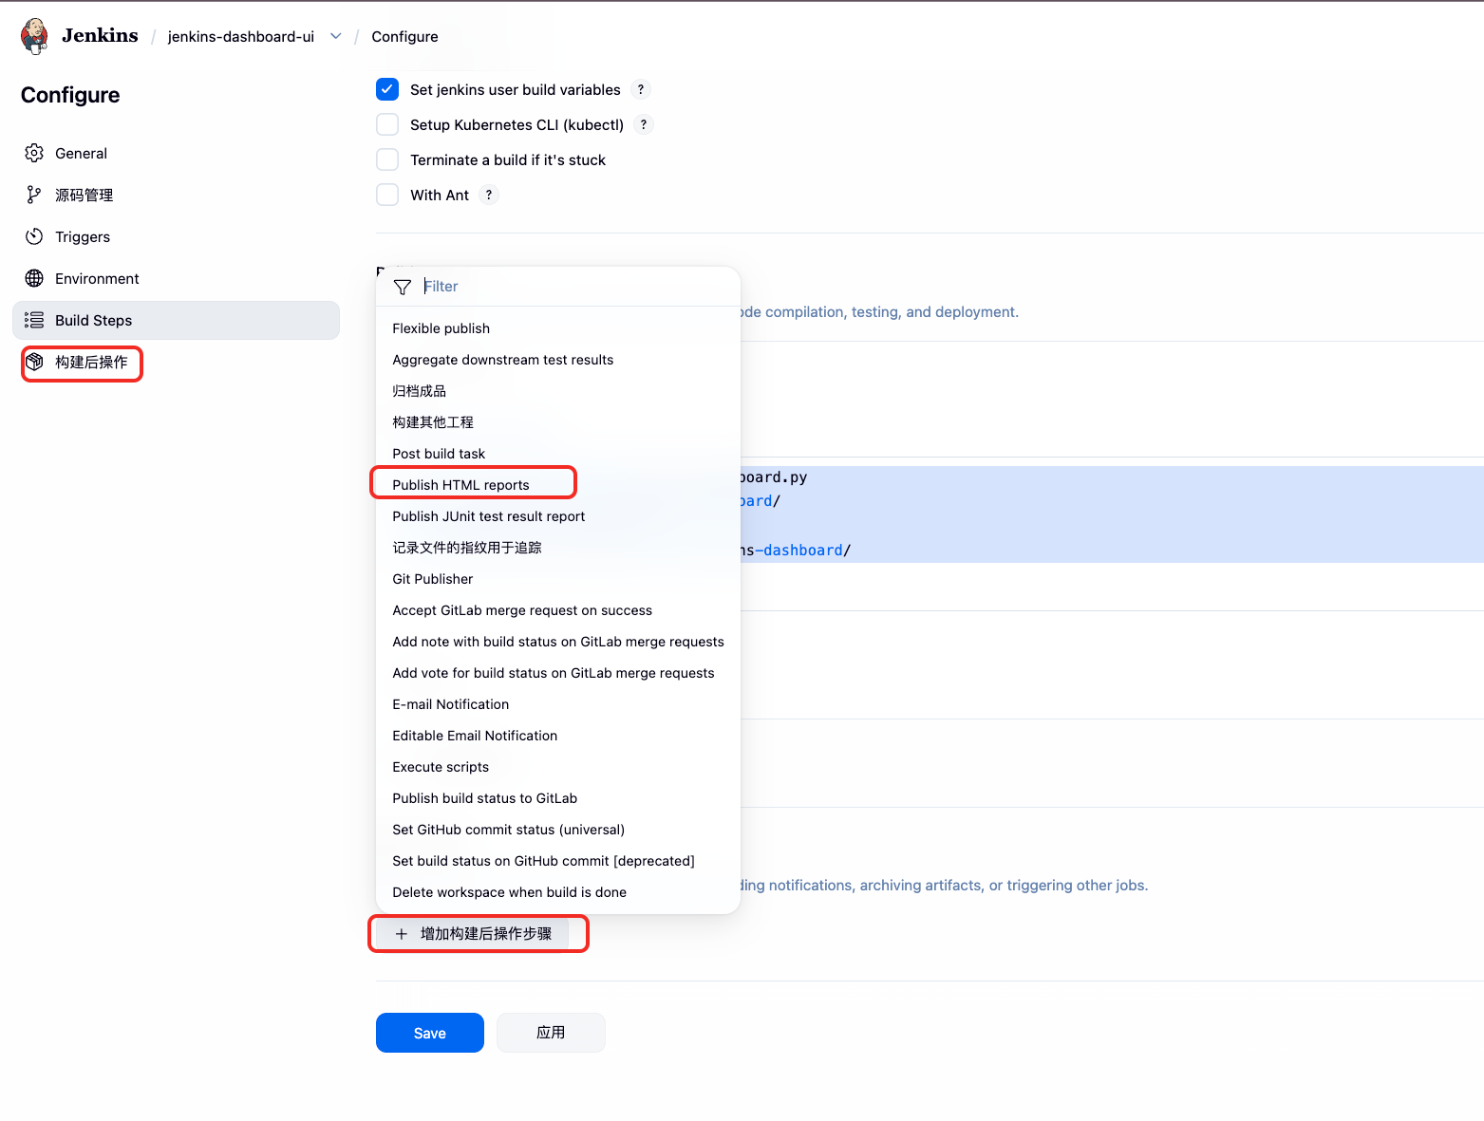The width and height of the screenshot is (1484, 1121).
Task: Open help for With Ant
Action: (x=489, y=195)
